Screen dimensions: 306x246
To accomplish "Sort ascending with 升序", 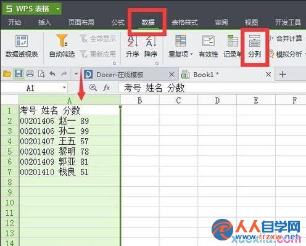I will 132,46.
